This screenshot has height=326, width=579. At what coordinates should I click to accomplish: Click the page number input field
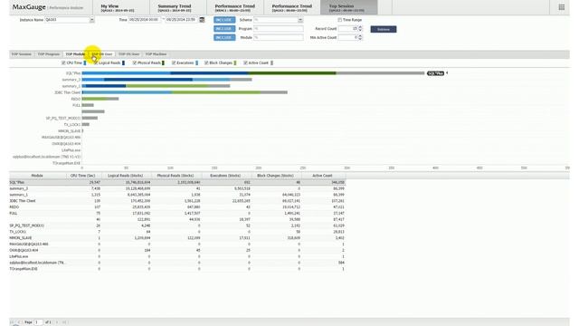point(38,322)
